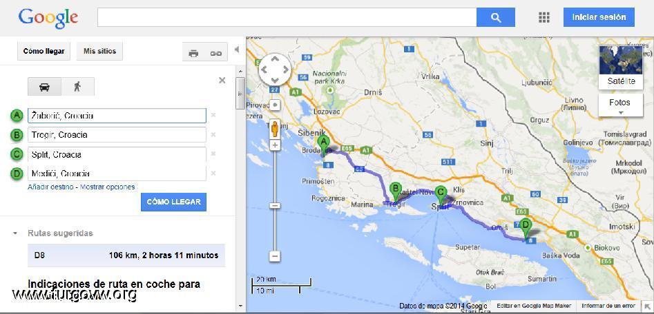
Task: Click green marker A beside Žaborić field
Action: [x=17, y=115]
